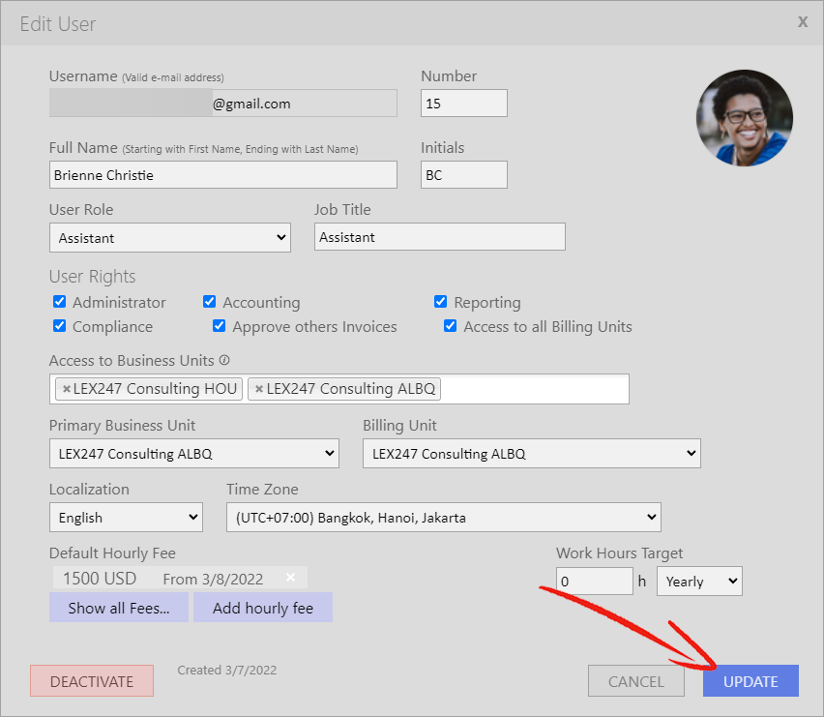
Task: Remove LEX247 Consulting ALBQ tag
Action: [259, 389]
